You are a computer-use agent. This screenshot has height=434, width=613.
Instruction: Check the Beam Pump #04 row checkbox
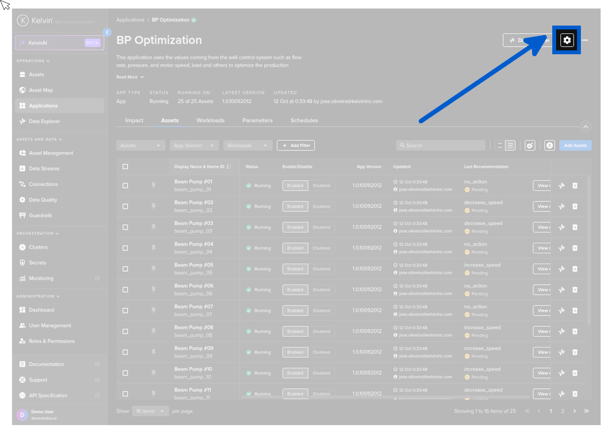pyautogui.click(x=125, y=248)
